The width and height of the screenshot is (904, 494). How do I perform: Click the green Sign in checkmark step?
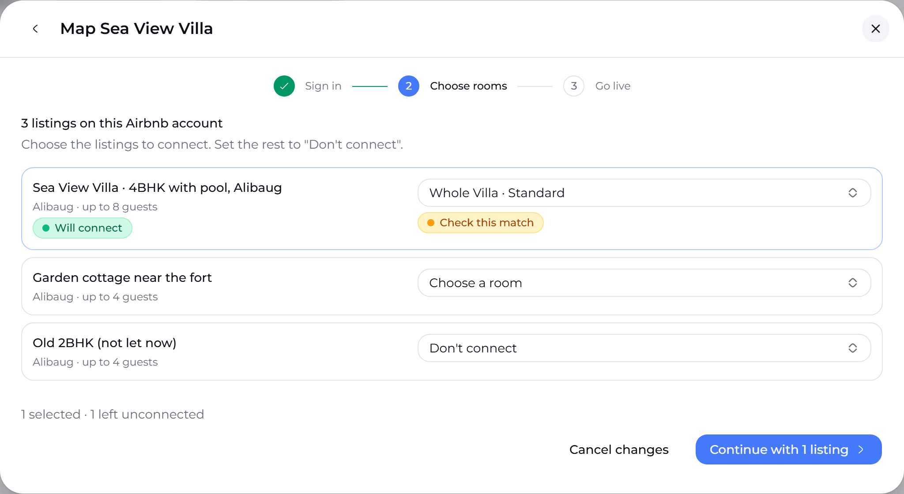[x=284, y=86]
